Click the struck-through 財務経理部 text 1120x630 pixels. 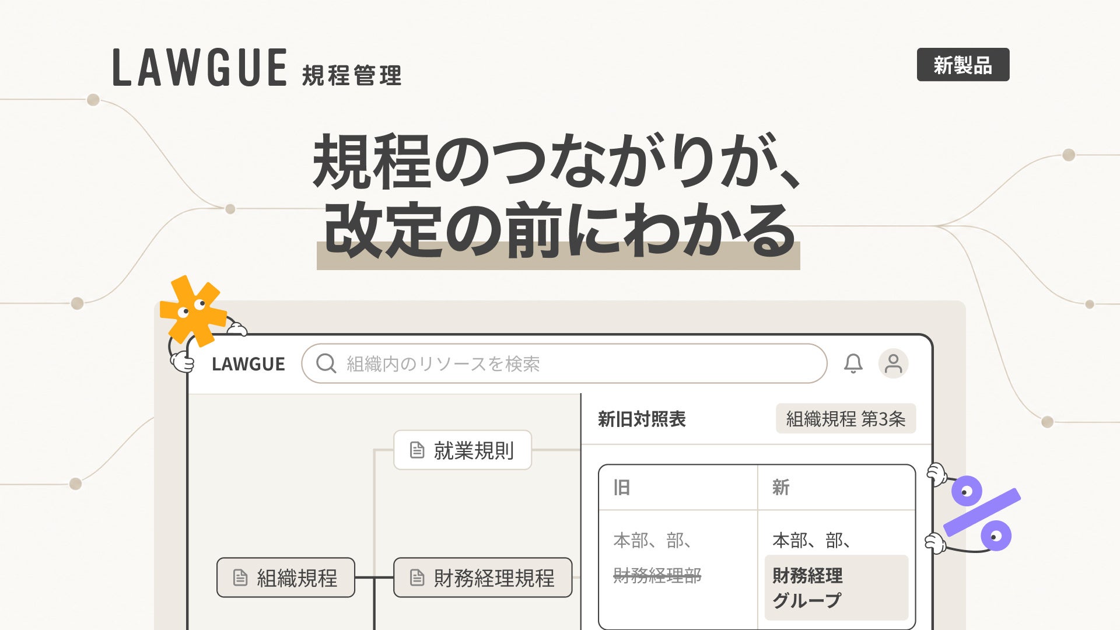(x=657, y=576)
